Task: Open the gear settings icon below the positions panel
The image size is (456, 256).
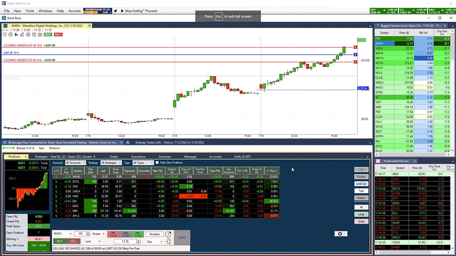Action: pos(339,233)
